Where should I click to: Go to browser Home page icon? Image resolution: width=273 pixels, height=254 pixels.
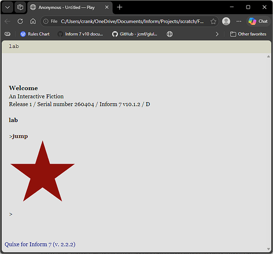coord(33,21)
